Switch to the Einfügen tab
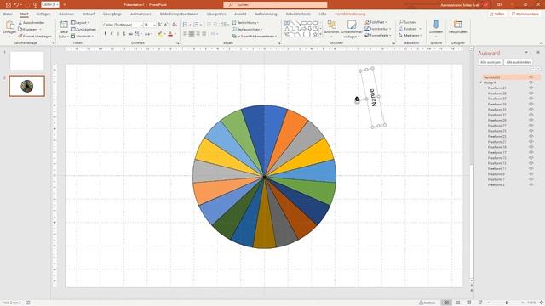Viewport: 545px width, 306px height. (x=43, y=14)
